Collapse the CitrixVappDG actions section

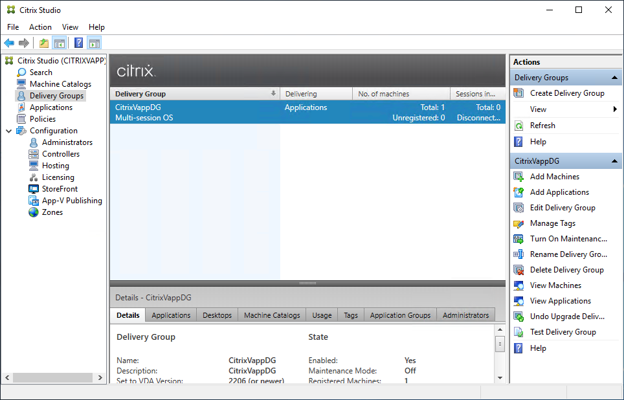[x=614, y=161]
